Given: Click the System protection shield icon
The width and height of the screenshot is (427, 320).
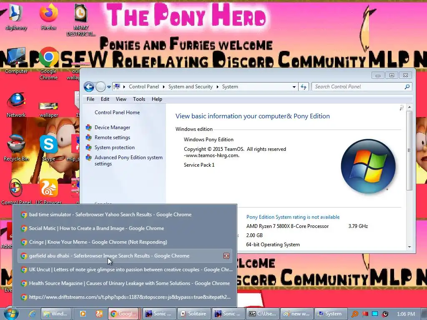Looking at the screenshot, I should [x=88, y=147].
